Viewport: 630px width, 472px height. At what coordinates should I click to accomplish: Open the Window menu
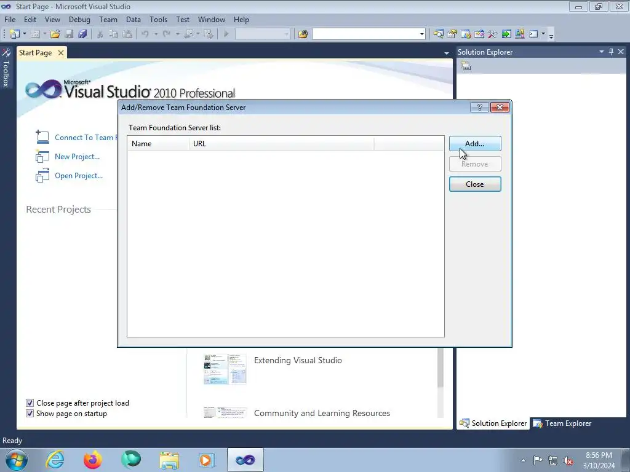[x=212, y=19]
